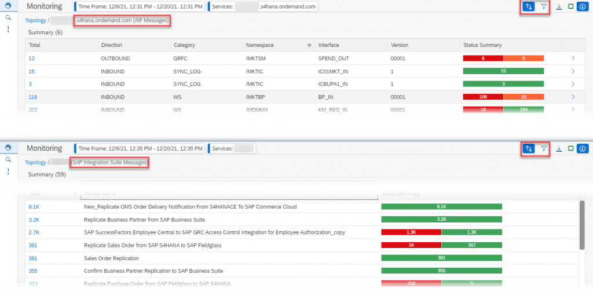Toggle the sort arrows button in the AIF Messages panel
Screen dimensions: 593x292
tap(529, 6)
